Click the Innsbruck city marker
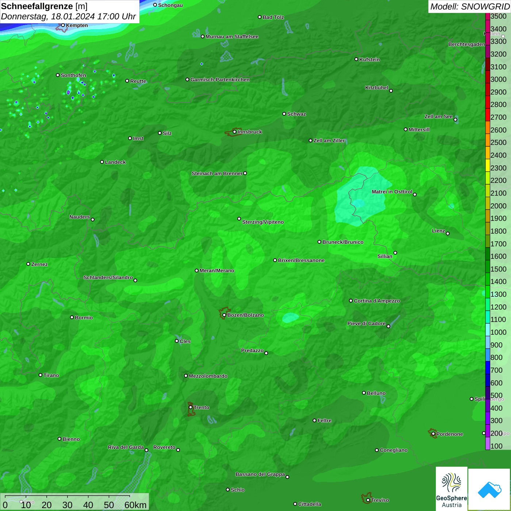 pos(235,132)
